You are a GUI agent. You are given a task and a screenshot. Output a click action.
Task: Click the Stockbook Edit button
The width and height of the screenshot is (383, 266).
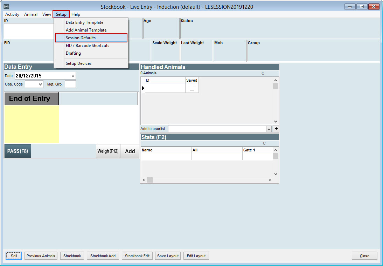click(x=137, y=256)
